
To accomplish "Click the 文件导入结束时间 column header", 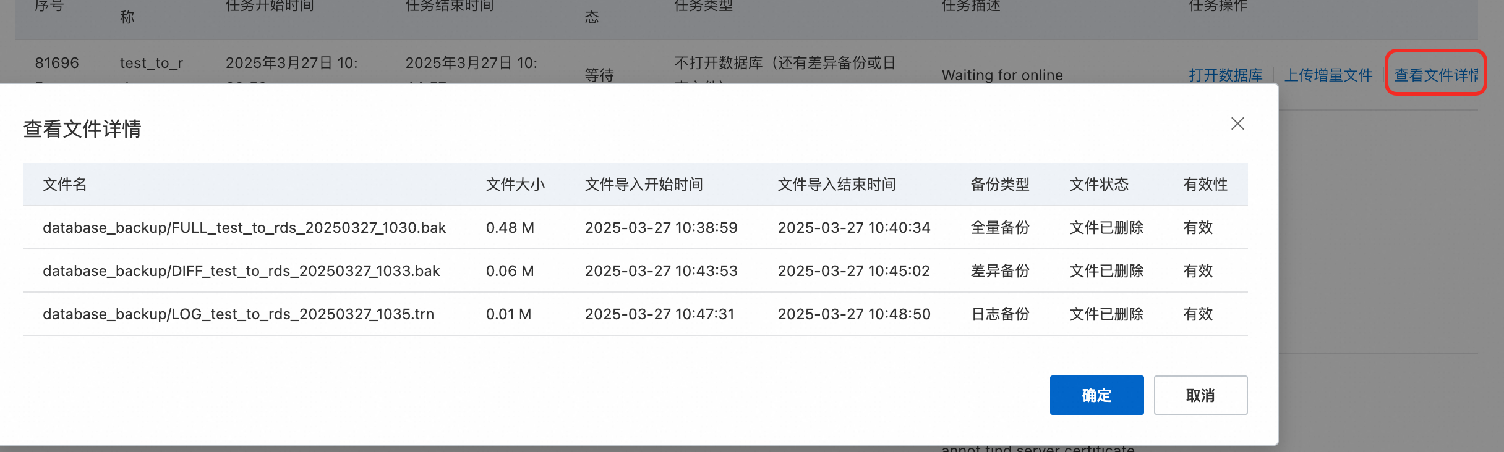I will (x=837, y=185).
